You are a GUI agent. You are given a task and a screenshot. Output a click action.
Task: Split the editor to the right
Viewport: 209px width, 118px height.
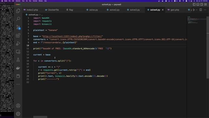(x=201, y=10)
